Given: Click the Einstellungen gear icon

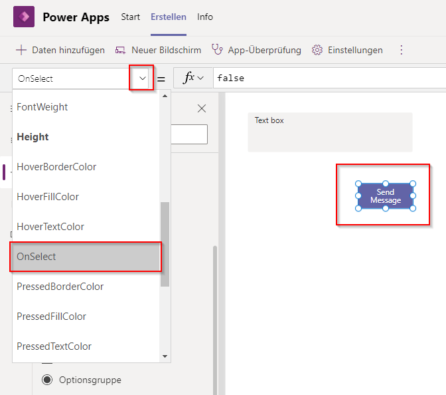Looking at the screenshot, I should pos(317,50).
